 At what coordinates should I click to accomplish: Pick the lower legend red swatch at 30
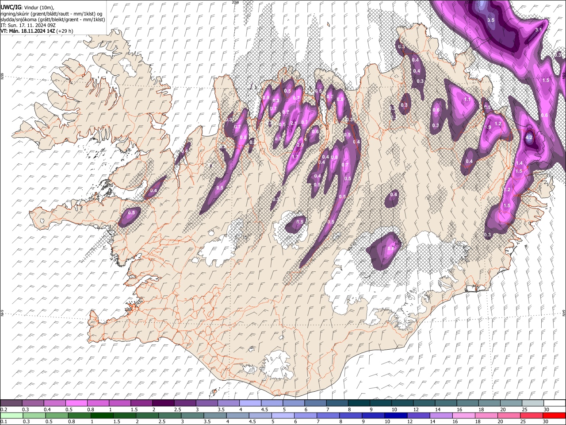coord(555,415)
